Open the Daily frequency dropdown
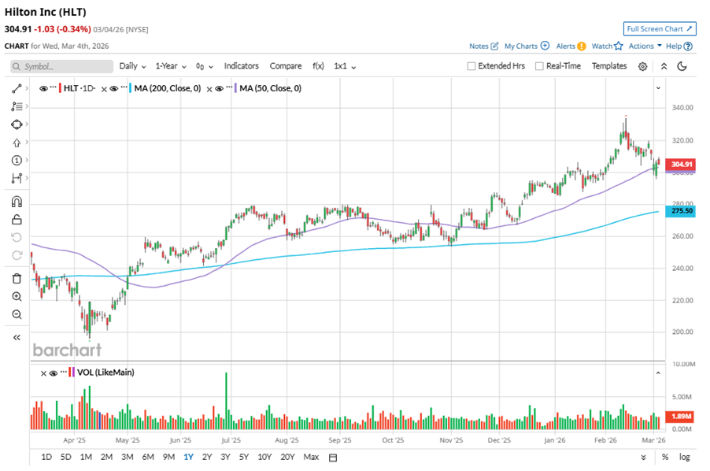The width and height of the screenshot is (710, 471). pos(132,67)
